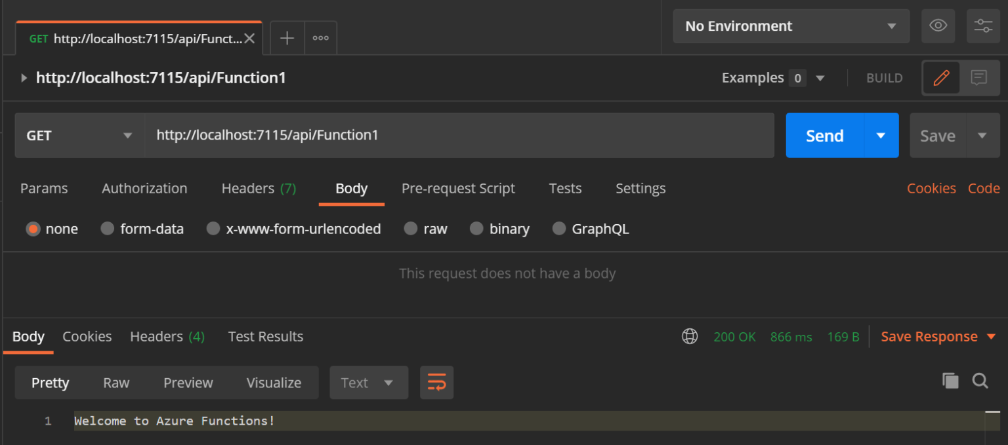Copy the response using the copy icon
Screen dimensions: 1008x445
(950, 381)
